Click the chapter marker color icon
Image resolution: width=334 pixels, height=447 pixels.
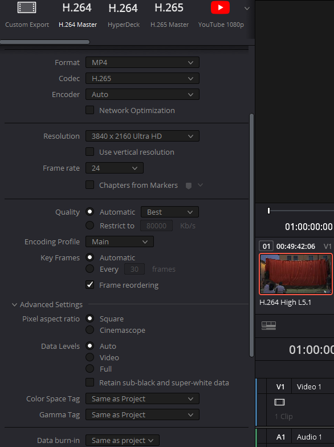(x=189, y=186)
